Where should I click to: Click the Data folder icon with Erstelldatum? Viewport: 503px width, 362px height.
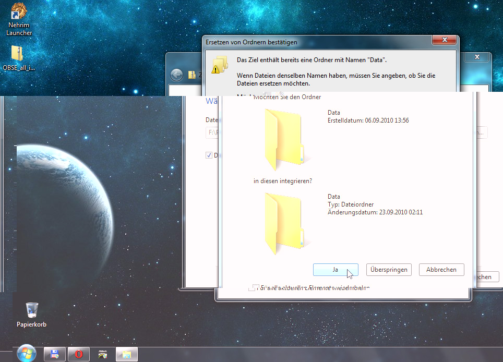284,139
